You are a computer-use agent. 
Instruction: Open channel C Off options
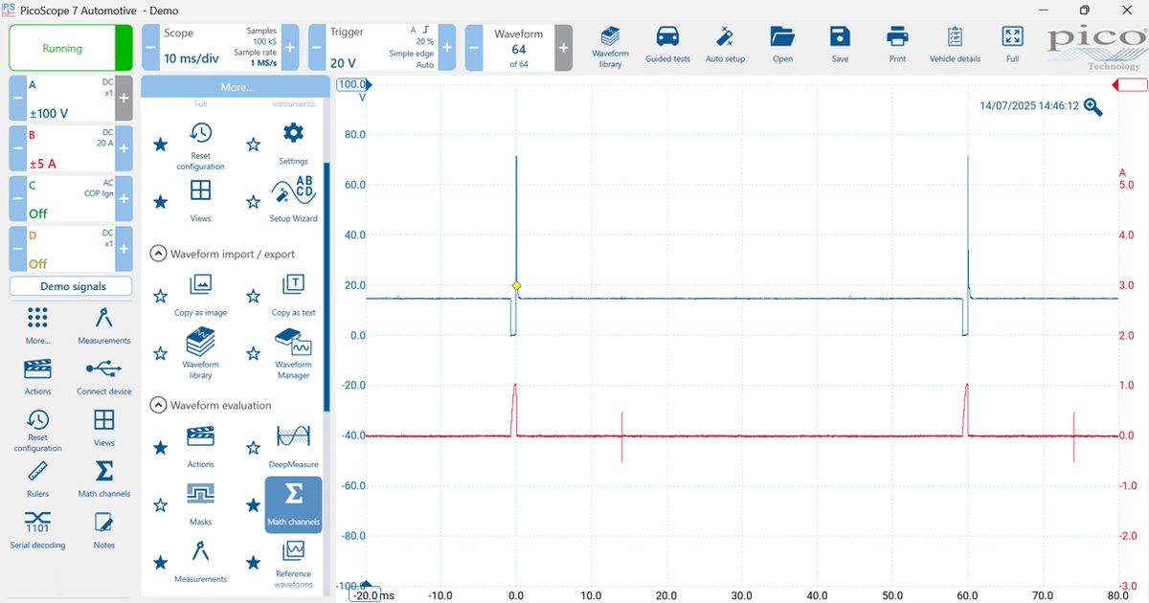coord(71,199)
